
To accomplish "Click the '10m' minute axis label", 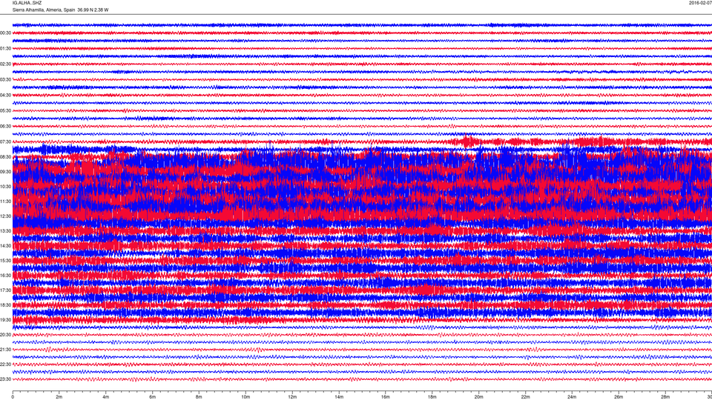I will 245,397.
